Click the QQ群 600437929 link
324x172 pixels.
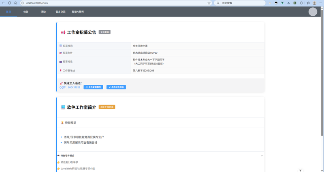[70, 87]
